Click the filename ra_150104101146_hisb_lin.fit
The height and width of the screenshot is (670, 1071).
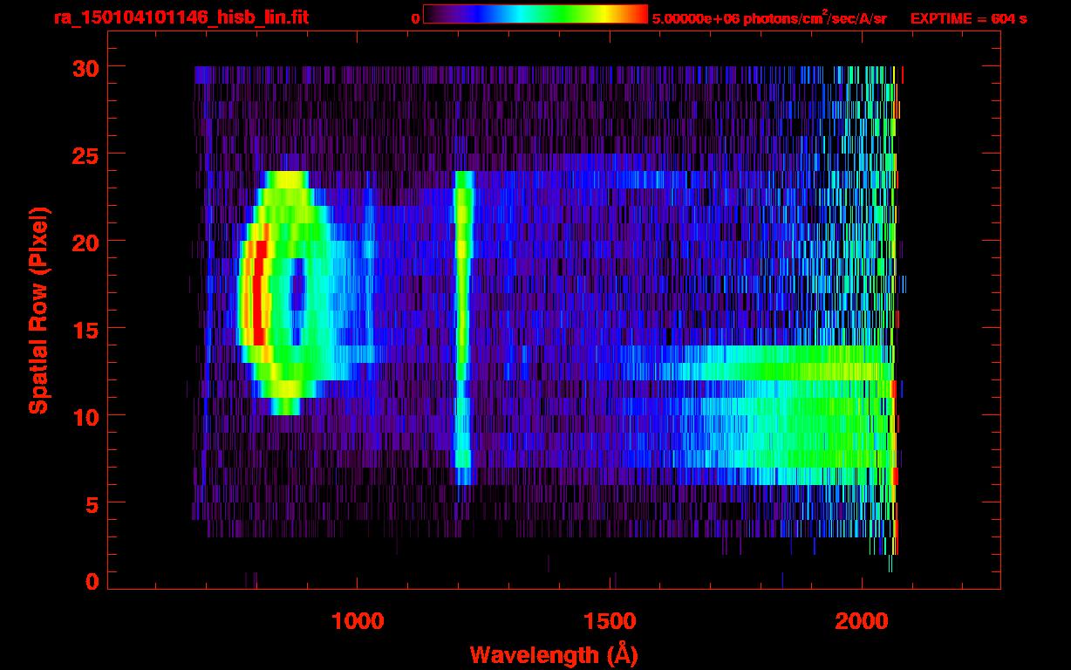pyautogui.click(x=181, y=18)
